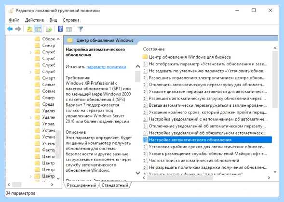Image resolution: width=284 pixels, height=202 pixels.
Task: Click the Back arrow toolbar icon
Action: 10,29
